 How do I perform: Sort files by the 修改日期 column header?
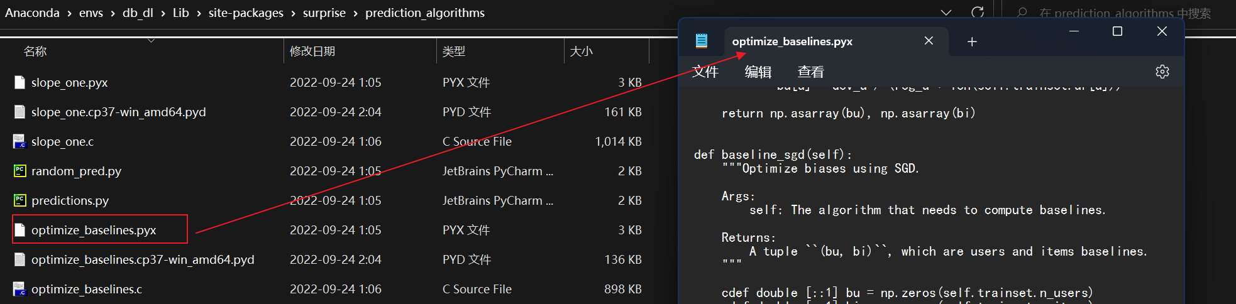[312, 52]
